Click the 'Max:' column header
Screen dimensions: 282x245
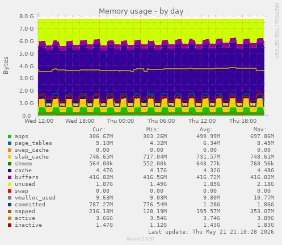click(260, 130)
